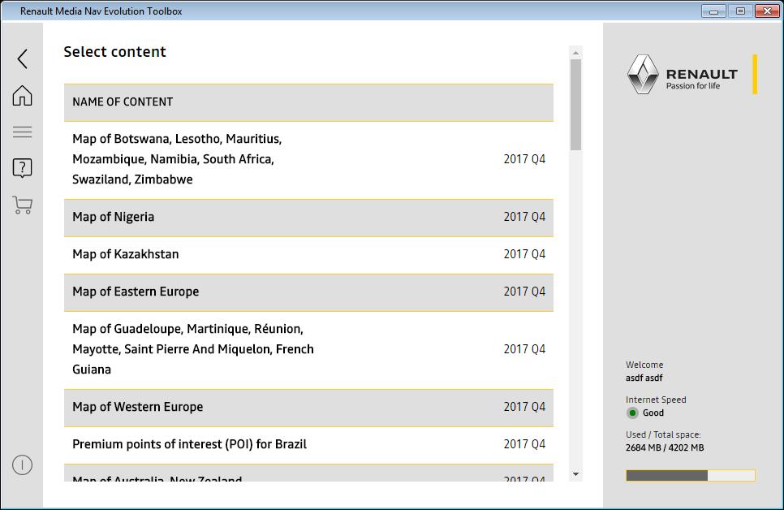Image resolution: width=784 pixels, height=510 pixels.
Task: Close the Renault Media Nav Toolbox window
Action: point(768,11)
